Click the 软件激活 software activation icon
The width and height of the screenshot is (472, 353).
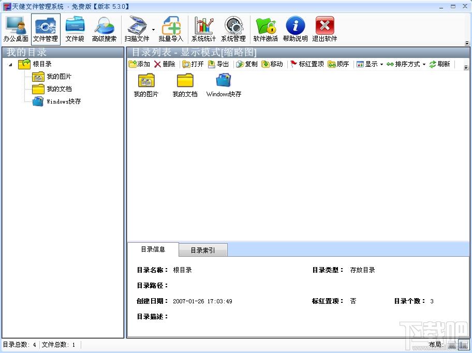pyautogui.click(x=265, y=30)
